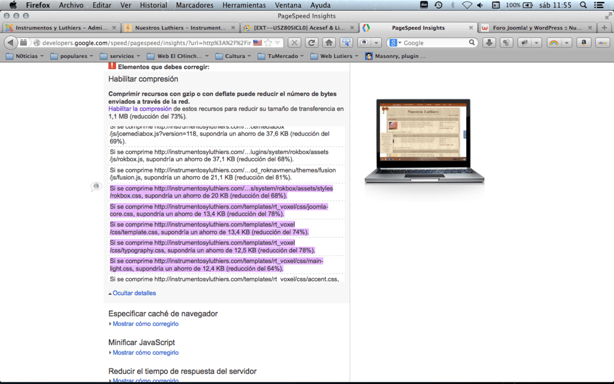Click the eye extension toolbar icon
Image resolution: width=614 pixels, height=384 pixels.
pyautogui.click(x=364, y=42)
